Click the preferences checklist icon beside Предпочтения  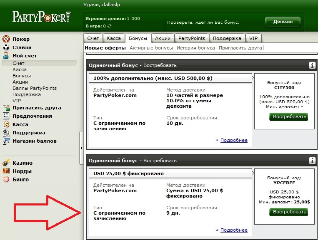tap(6, 116)
